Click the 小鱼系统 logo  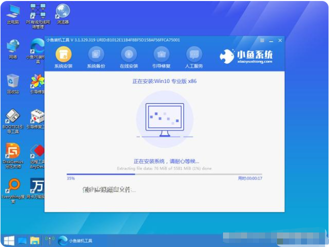click(x=246, y=56)
